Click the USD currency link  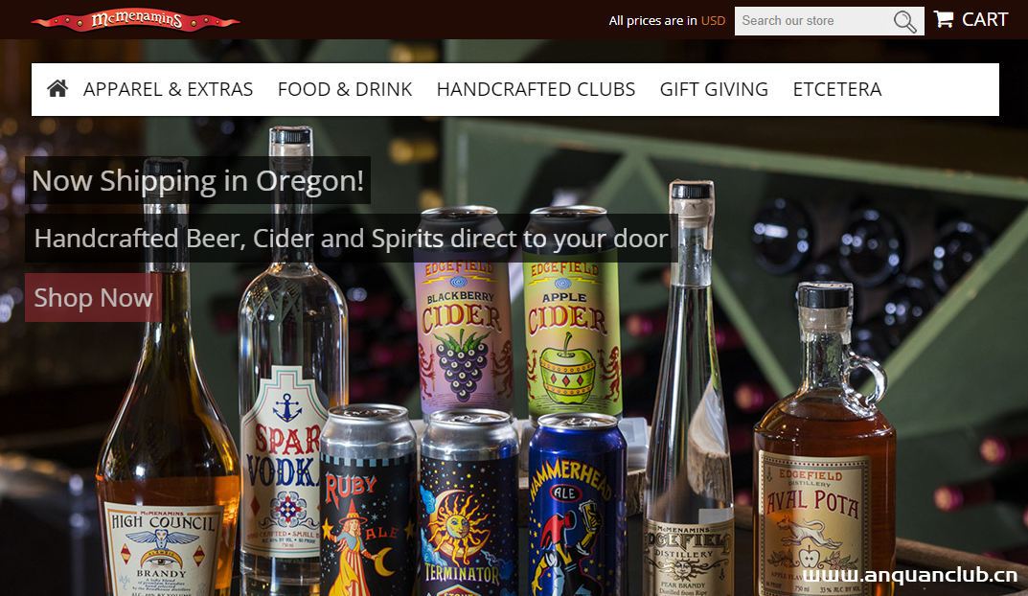(714, 20)
